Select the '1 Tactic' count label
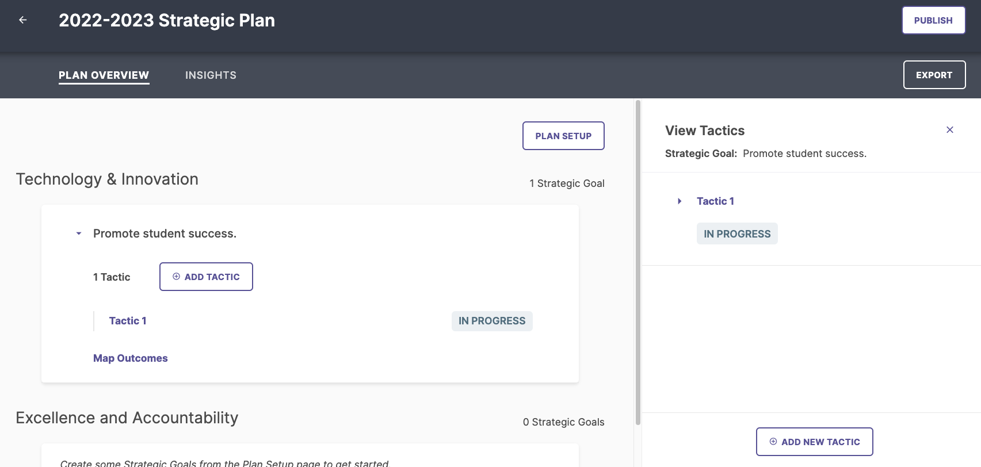Viewport: 981px width, 467px height. coord(112,277)
